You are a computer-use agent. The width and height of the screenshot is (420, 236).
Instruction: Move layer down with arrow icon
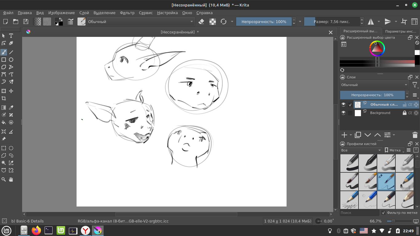coord(368,135)
